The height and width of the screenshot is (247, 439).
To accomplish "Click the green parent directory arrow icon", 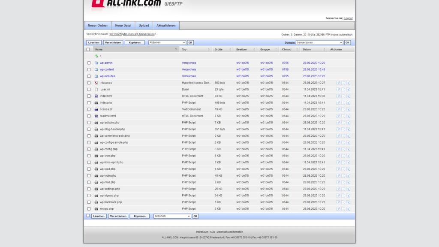I will (x=96, y=56).
